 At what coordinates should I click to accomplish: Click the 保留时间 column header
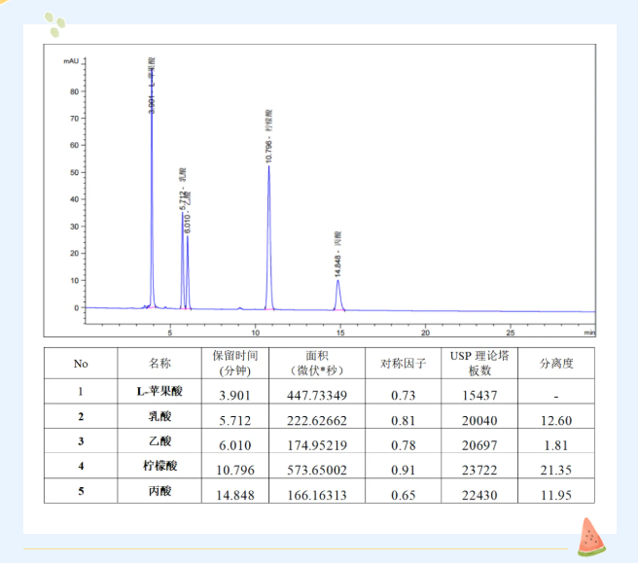[x=234, y=364]
